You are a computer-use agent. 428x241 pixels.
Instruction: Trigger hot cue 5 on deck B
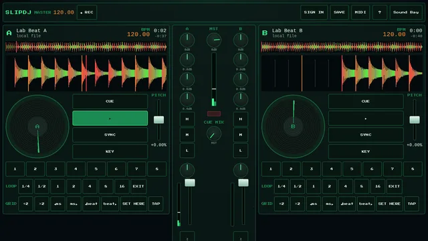point(352,169)
